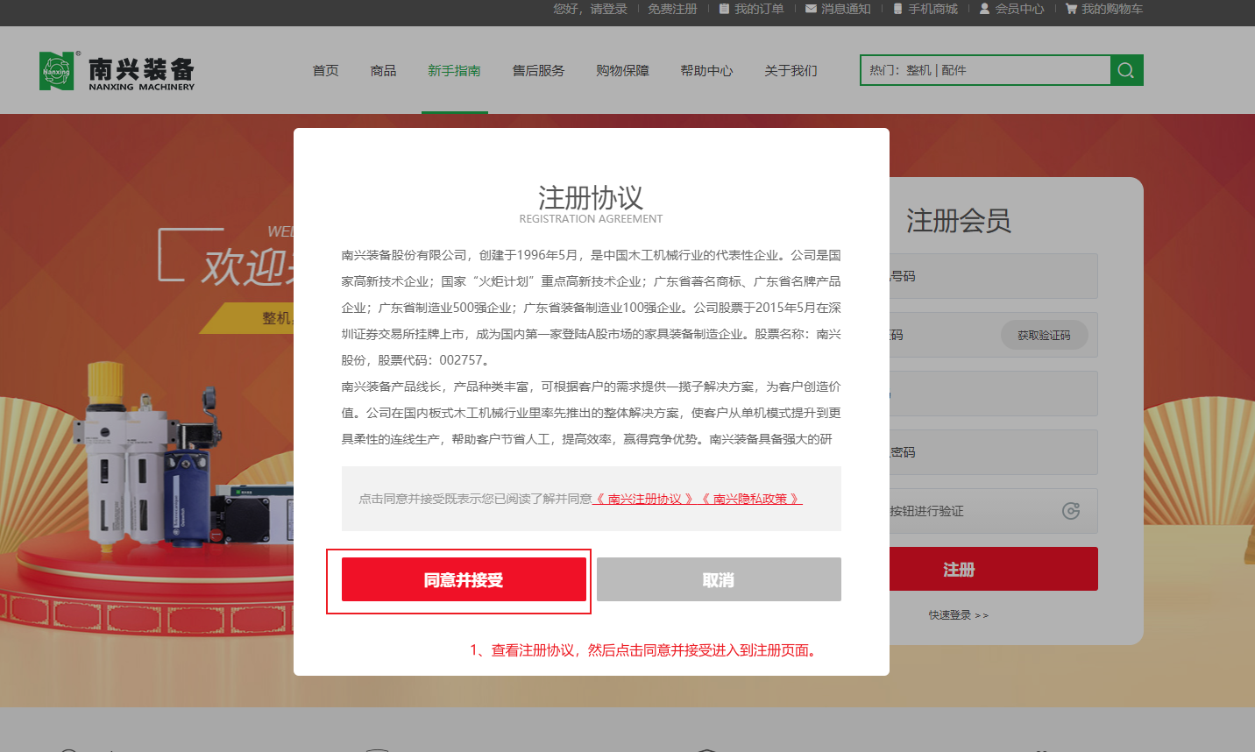
Task: Open 商品 navigation item
Action: coord(383,70)
